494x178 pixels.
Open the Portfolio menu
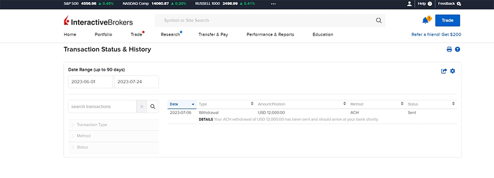pyautogui.click(x=103, y=35)
